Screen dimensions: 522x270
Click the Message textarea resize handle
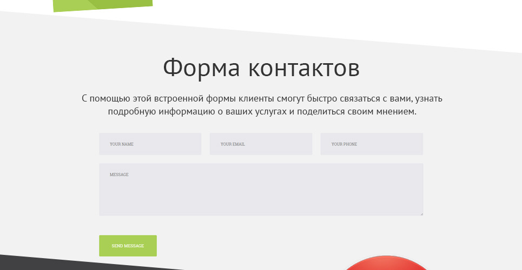421,214
